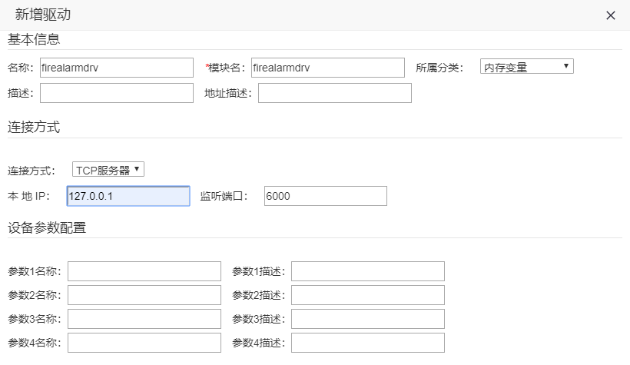Click the 内存变量 dropdown arrow
630x365 pixels.
(x=565, y=66)
